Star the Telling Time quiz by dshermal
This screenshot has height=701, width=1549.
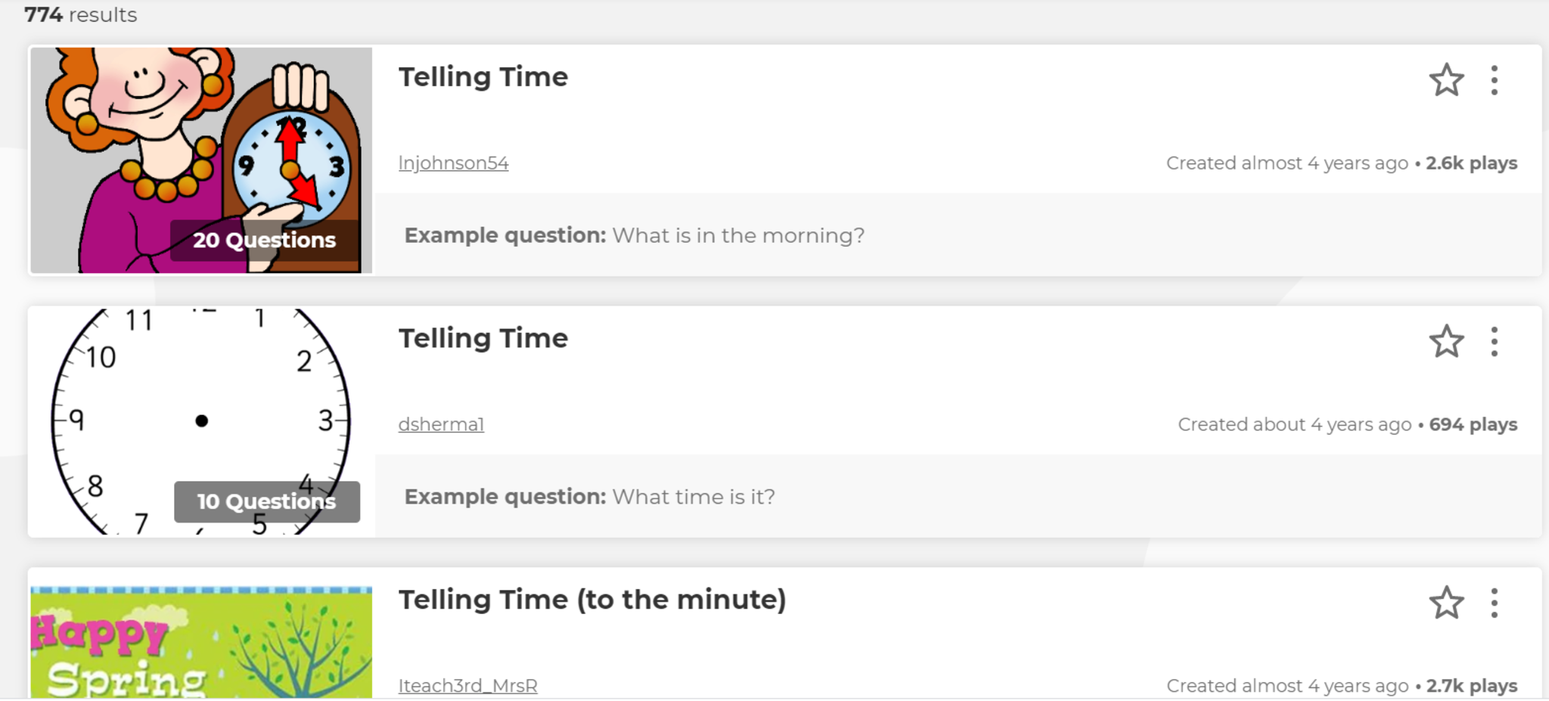click(x=1446, y=341)
